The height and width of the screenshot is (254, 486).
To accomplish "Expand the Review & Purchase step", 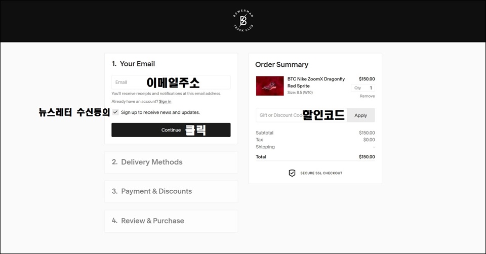I will pyautogui.click(x=171, y=221).
